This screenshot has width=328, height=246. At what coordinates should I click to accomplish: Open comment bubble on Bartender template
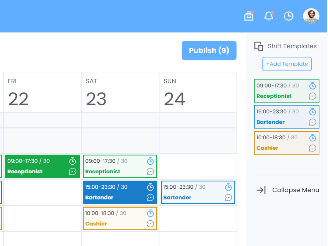click(x=312, y=122)
